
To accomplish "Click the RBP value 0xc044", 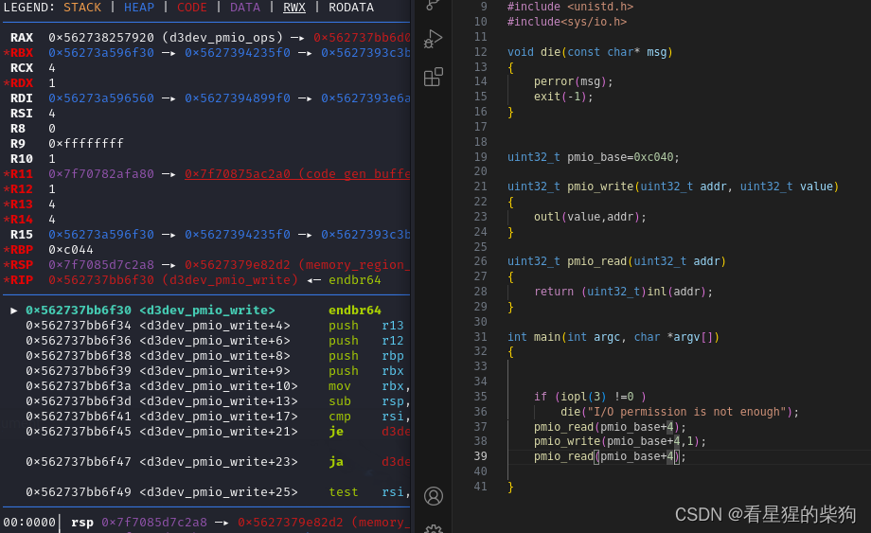I will point(71,250).
